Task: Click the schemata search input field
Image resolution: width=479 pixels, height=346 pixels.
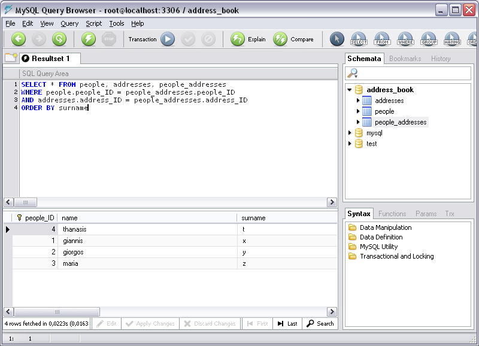Action: (408, 73)
